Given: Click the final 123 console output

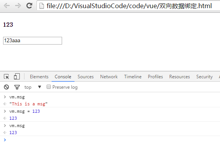Looking at the screenshot, I should (13, 133).
